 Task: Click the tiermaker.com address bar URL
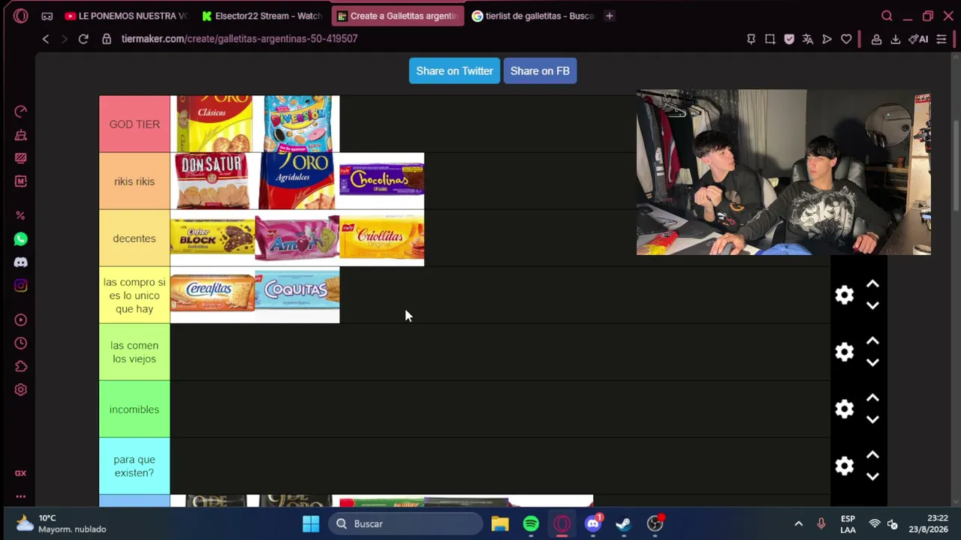point(239,39)
